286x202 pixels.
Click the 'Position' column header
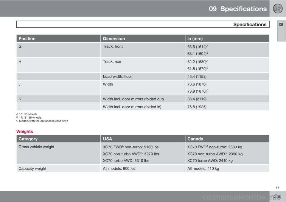(x=58, y=38)
